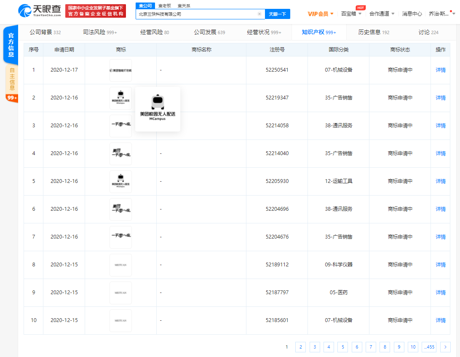Viewport: 460px width, 357px height.
Task: Open the 自主信息 side tab
Action: tap(12, 79)
